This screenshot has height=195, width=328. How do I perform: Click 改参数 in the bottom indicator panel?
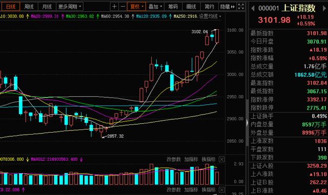click(174, 190)
